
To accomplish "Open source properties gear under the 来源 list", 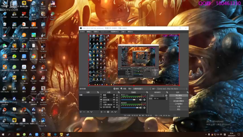I will 108,112.
